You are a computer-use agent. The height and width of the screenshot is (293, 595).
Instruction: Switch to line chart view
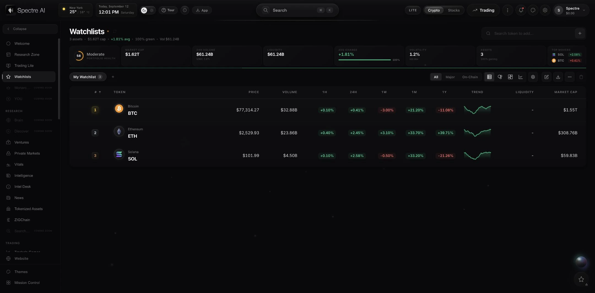521,77
